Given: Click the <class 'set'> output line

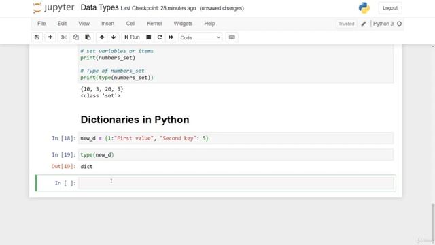Looking at the screenshot, I should 100,95.
